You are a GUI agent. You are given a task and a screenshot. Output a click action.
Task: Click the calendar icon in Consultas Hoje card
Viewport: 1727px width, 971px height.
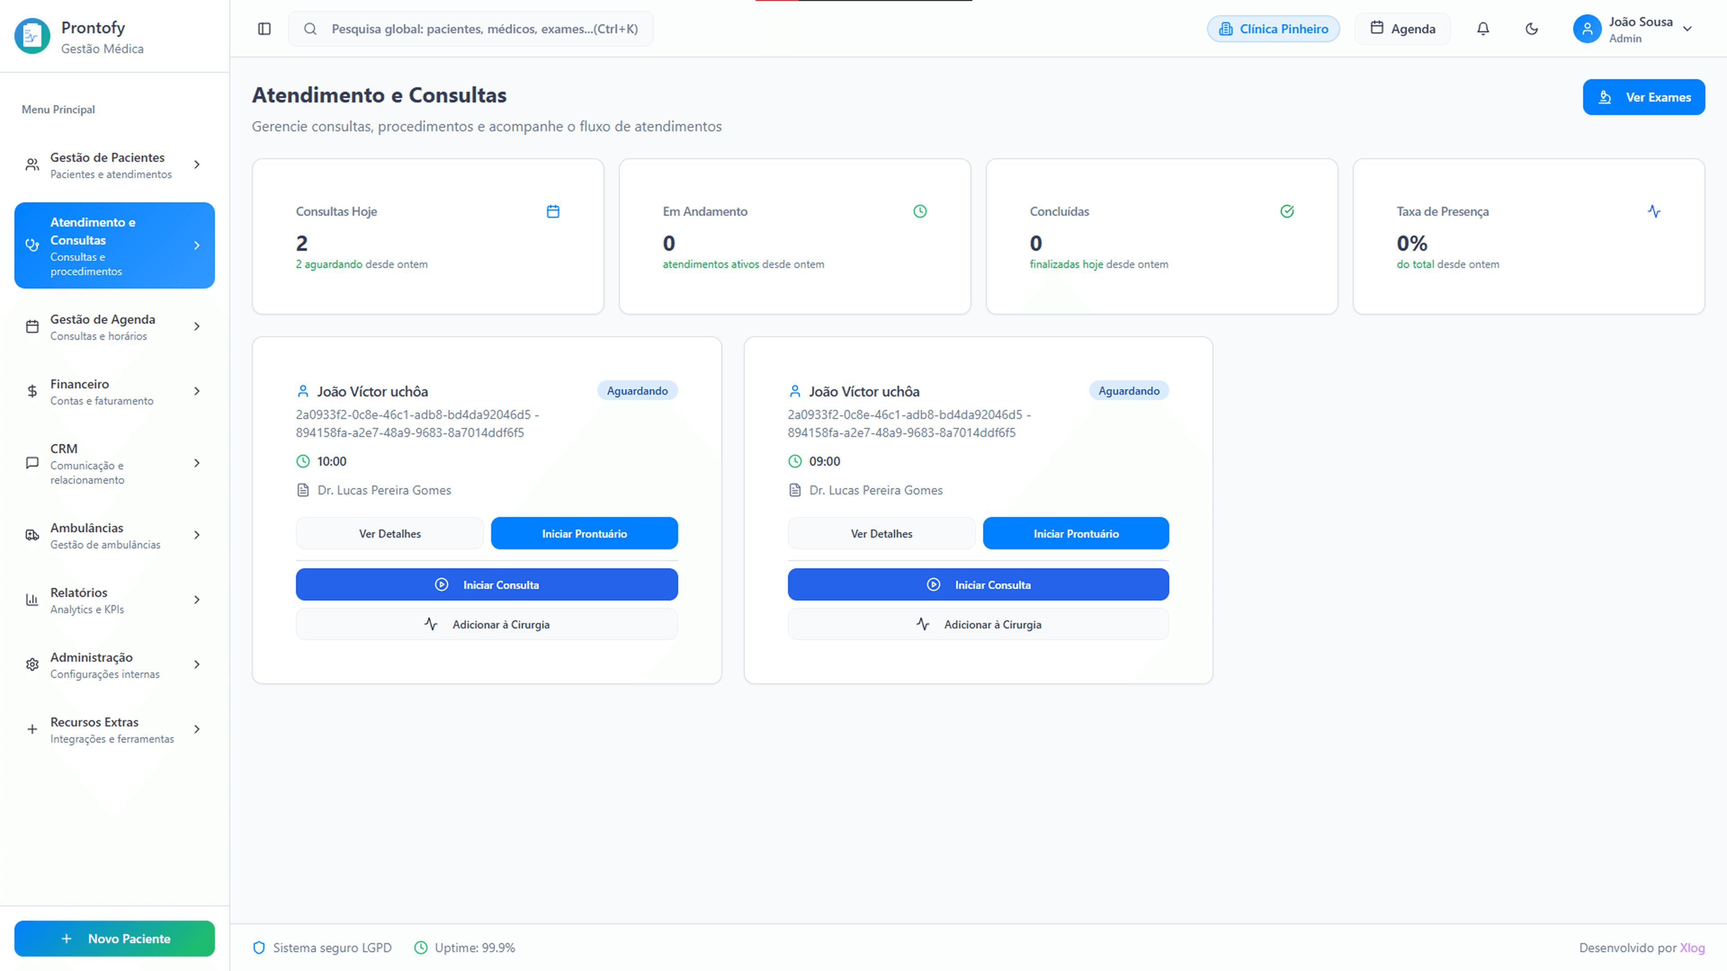tap(553, 212)
